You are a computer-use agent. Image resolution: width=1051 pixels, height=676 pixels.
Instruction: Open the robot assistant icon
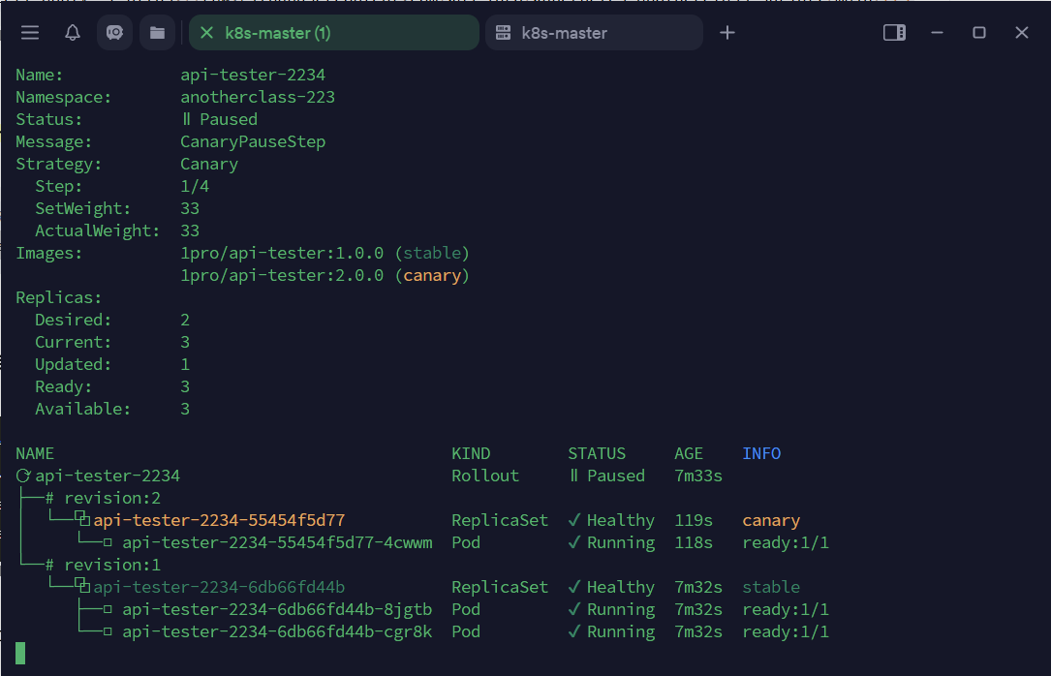point(114,33)
